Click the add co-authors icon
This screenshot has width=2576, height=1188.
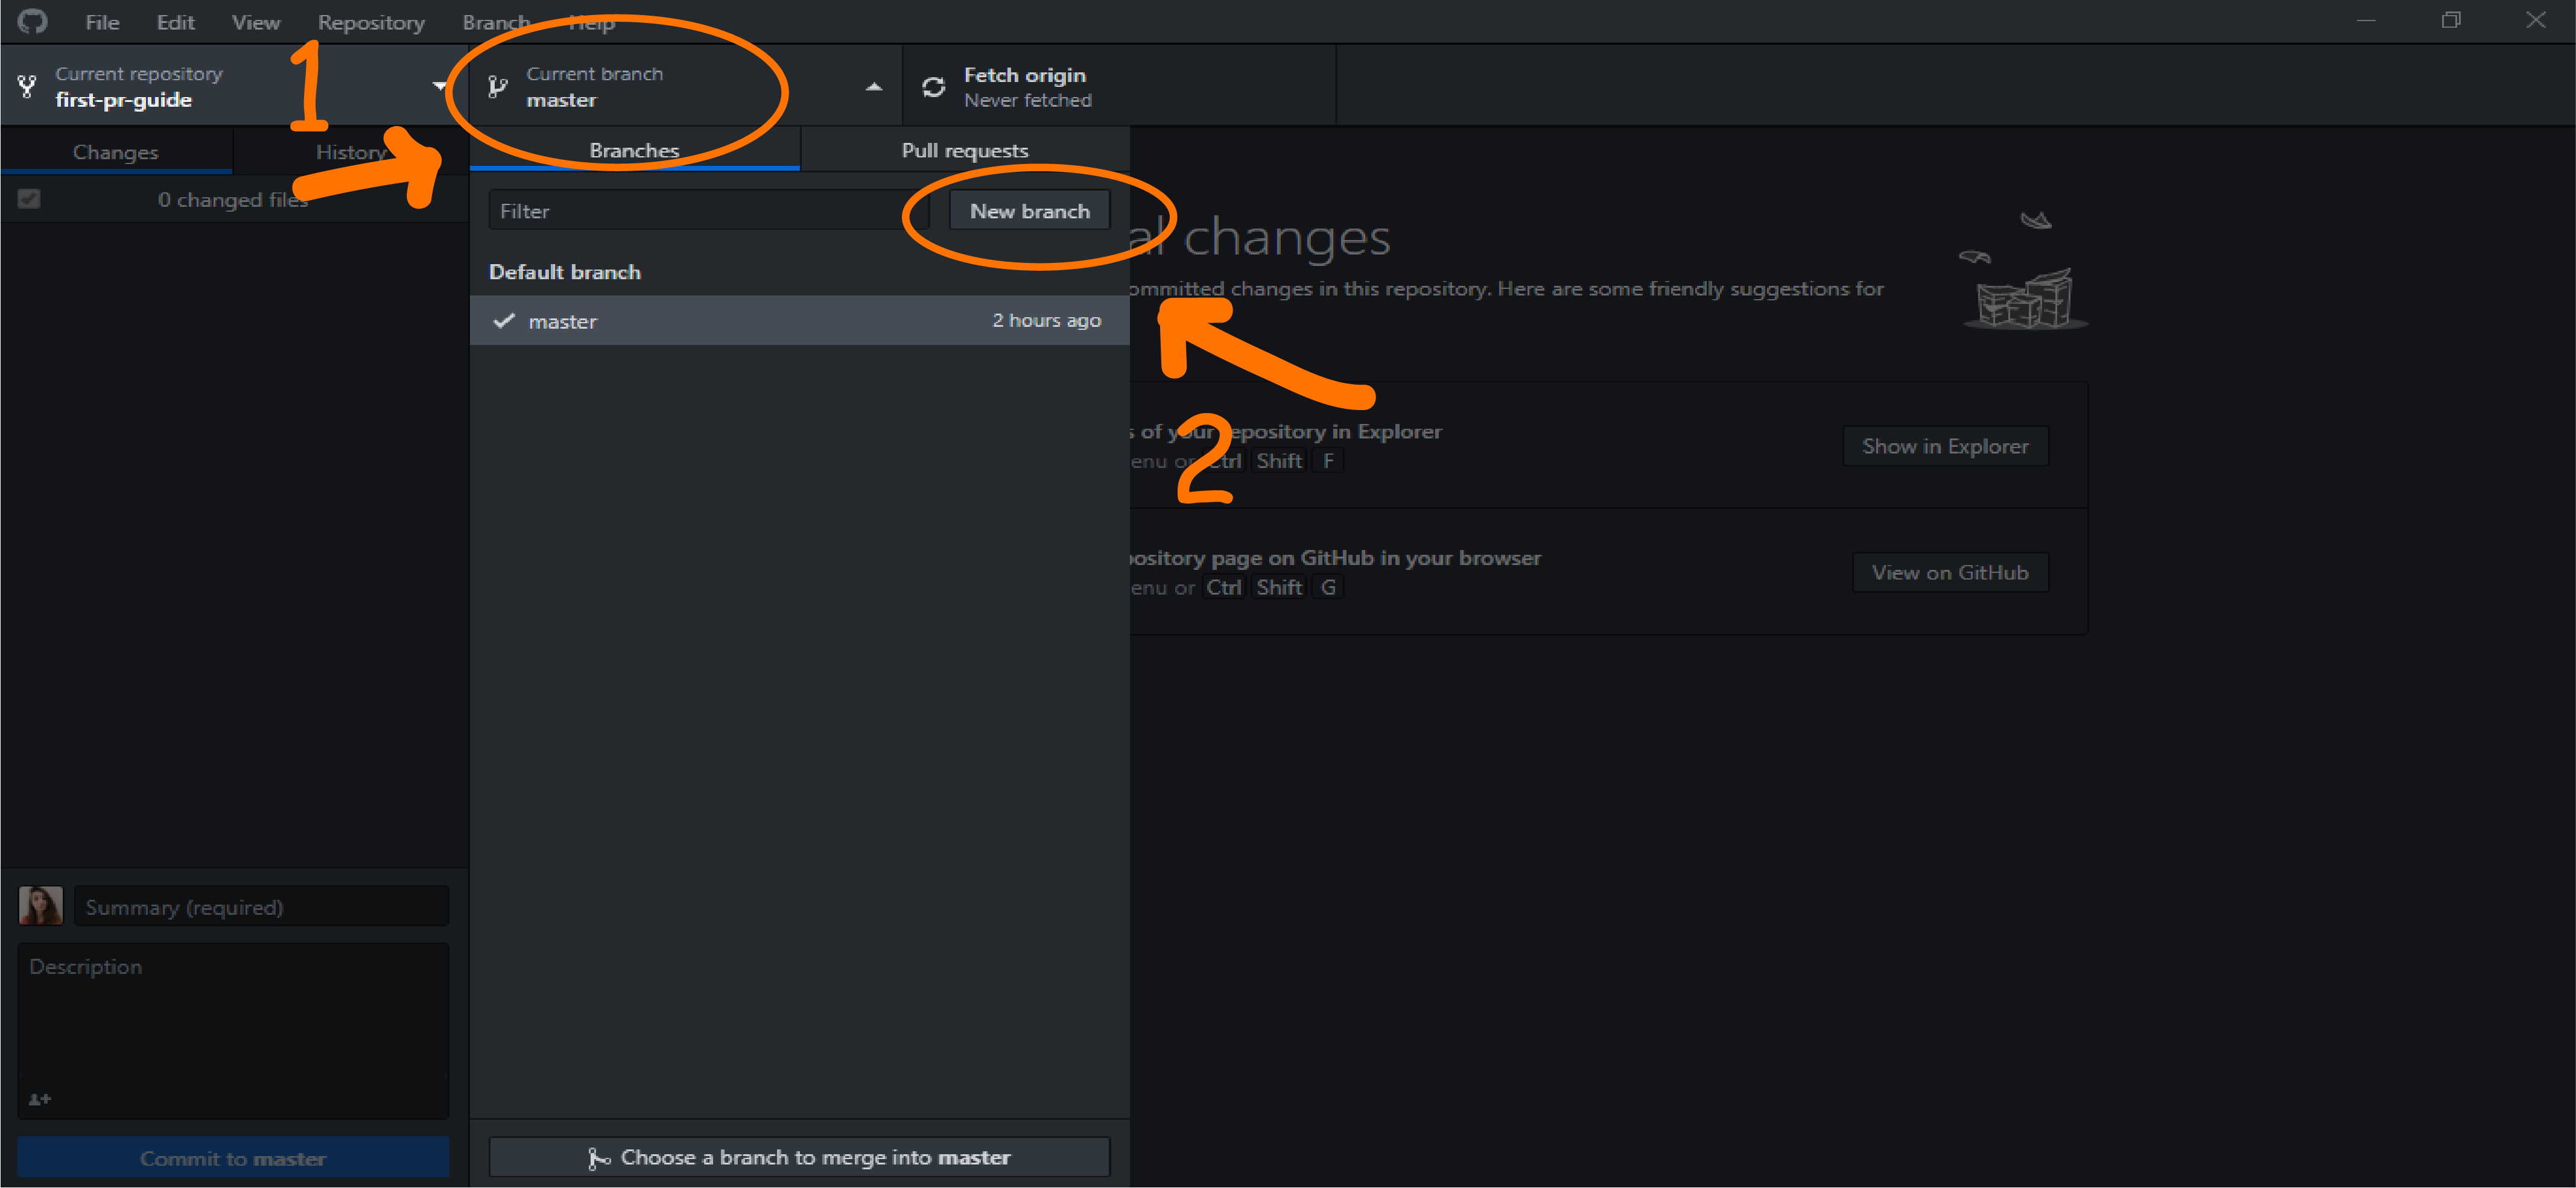click(x=39, y=1099)
